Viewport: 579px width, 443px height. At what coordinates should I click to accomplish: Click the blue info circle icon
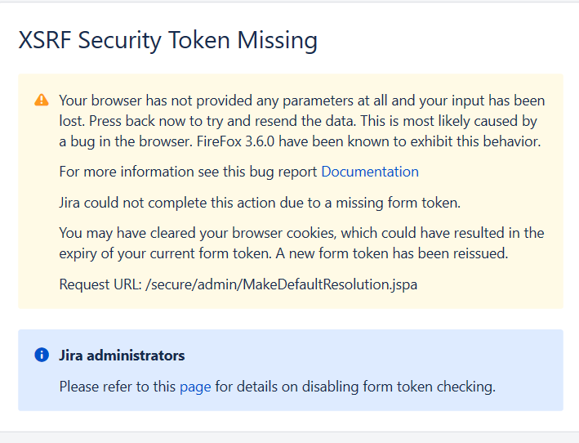click(42, 356)
